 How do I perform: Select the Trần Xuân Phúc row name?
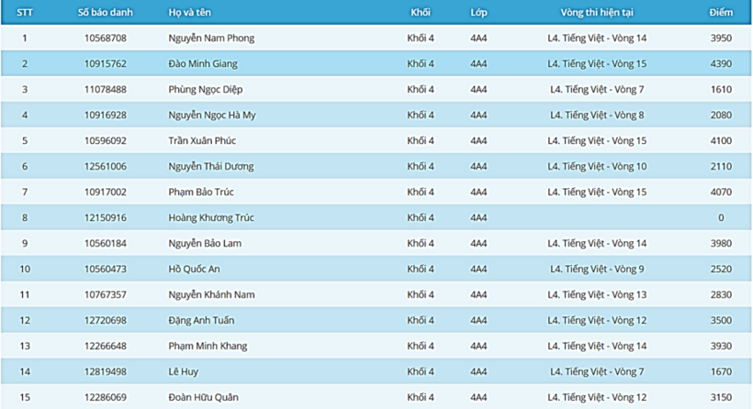pyautogui.click(x=203, y=141)
